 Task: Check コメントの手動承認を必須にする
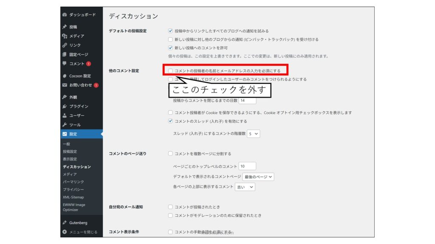(x=170, y=232)
